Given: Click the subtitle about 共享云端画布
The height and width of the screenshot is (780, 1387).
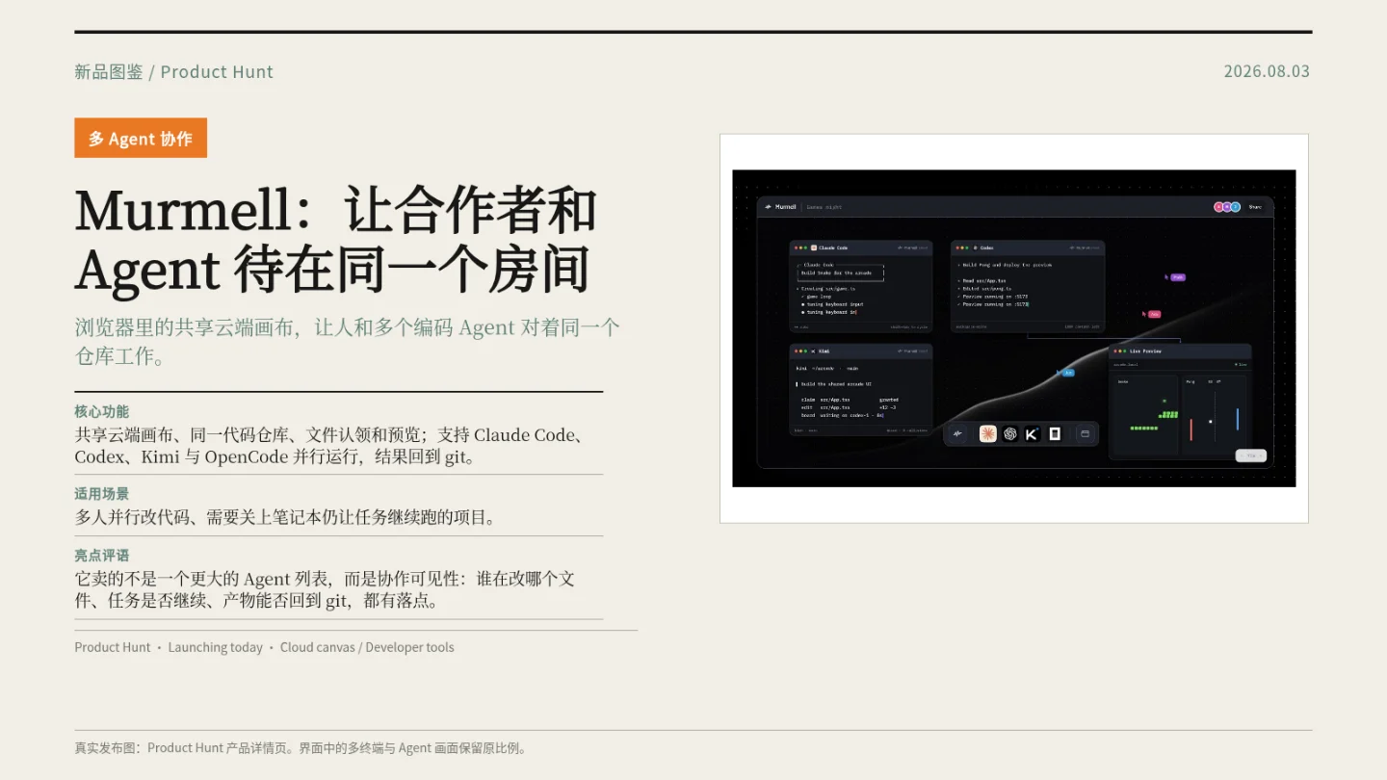Looking at the screenshot, I should point(347,341).
